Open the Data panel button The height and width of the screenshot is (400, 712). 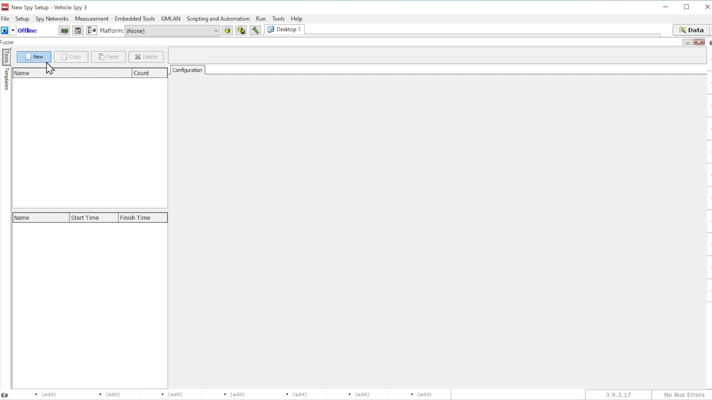point(691,30)
